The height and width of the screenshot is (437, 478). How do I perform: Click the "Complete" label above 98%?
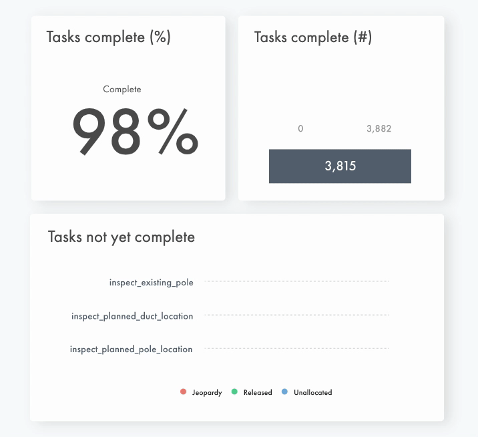122,90
